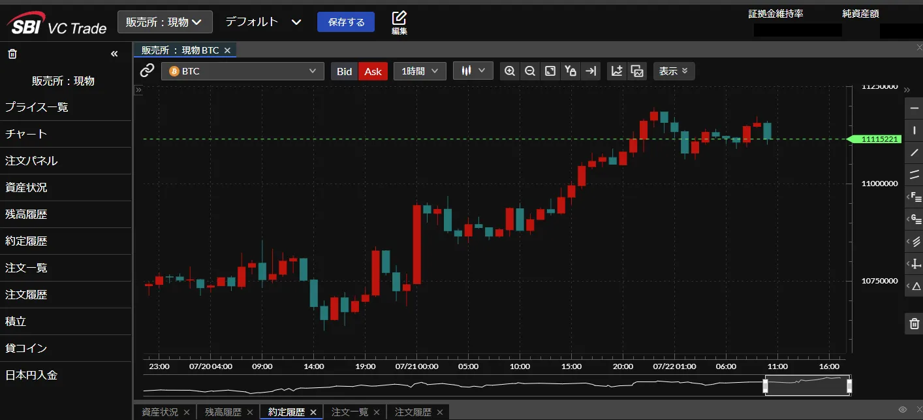Zoom in on the chart
This screenshot has width=923, height=420.
tap(510, 71)
